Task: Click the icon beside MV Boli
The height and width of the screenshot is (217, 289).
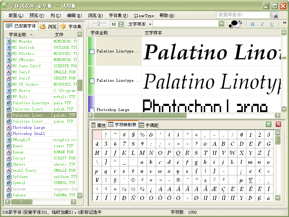Action: pos(9,97)
